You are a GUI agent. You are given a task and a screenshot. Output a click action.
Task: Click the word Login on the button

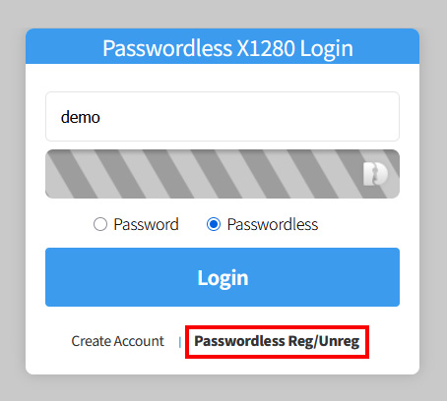[223, 278]
